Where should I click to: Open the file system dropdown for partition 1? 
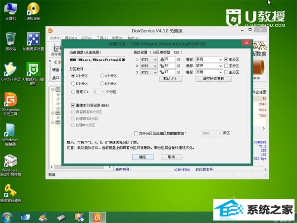point(149,59)
